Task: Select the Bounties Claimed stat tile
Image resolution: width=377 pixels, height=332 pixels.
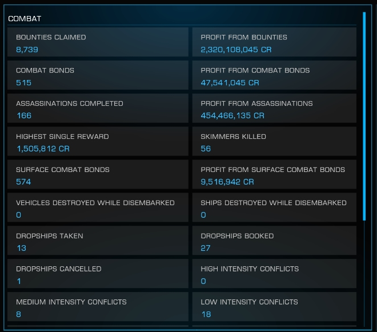Action: click(98, 42)
